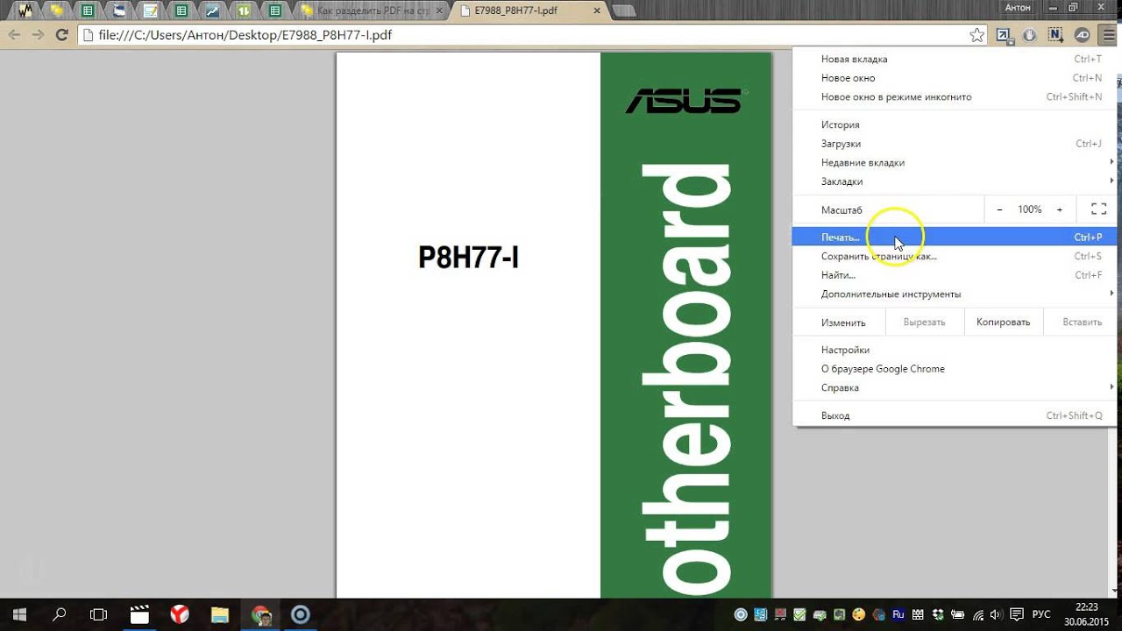Bookmark this page with the star icon

(x=976, y=35)
